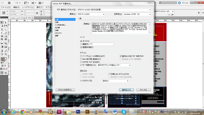Enable 印刷しないオブジェクト(N) checkbox
The image size is (204, 115).
(x=110, y=74)
